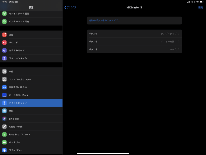
Task: Open 画面表示と明るさ settings
Action: click(31, 87)
